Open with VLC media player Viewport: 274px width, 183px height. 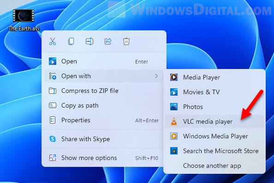tap(214, 121)
